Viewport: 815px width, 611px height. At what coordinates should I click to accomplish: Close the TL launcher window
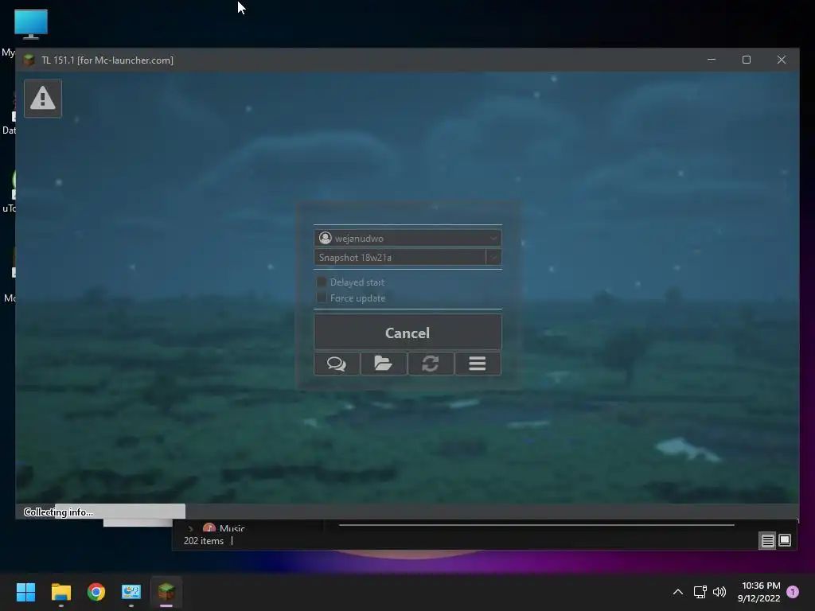[782, 60]
